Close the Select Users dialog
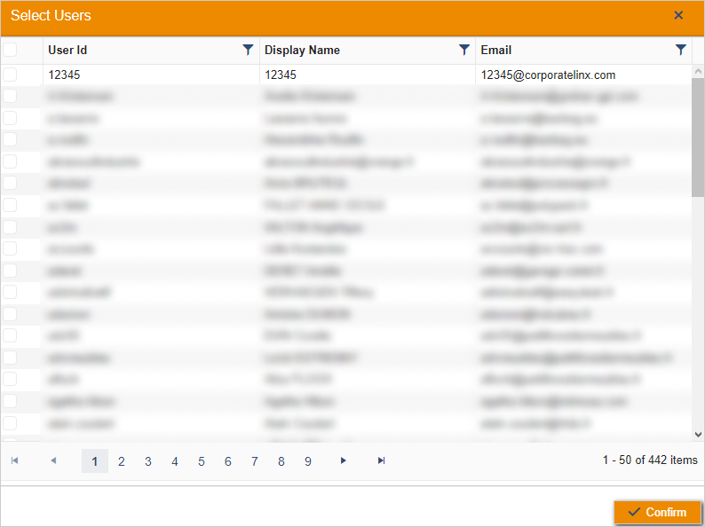Viewport: 705px width, 527px height. 678,15
